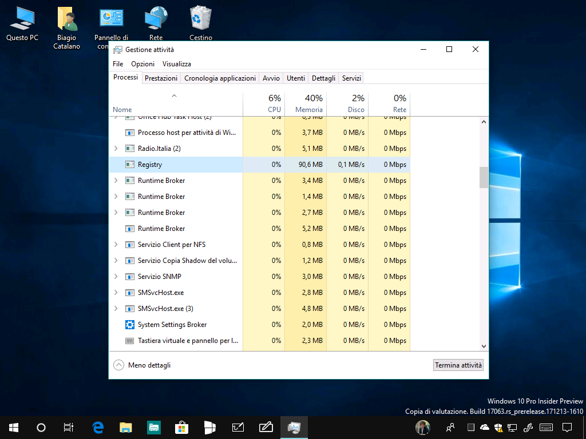Sort processes by Rete column header
Image resolution: width=586 pixels, height=439 pixels.
389,104
